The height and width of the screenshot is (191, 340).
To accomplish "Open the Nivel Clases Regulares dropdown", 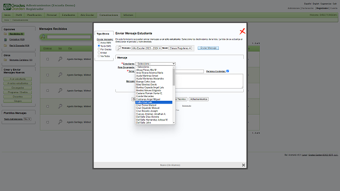I will 180,48.
